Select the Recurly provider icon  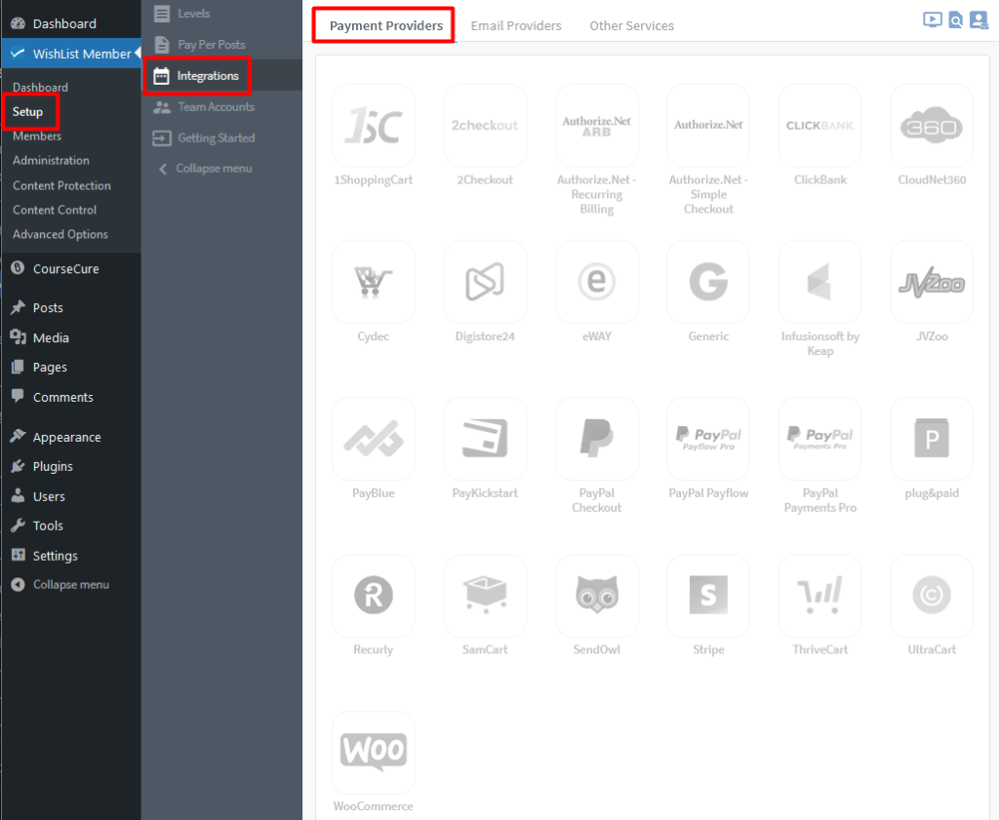374,596
